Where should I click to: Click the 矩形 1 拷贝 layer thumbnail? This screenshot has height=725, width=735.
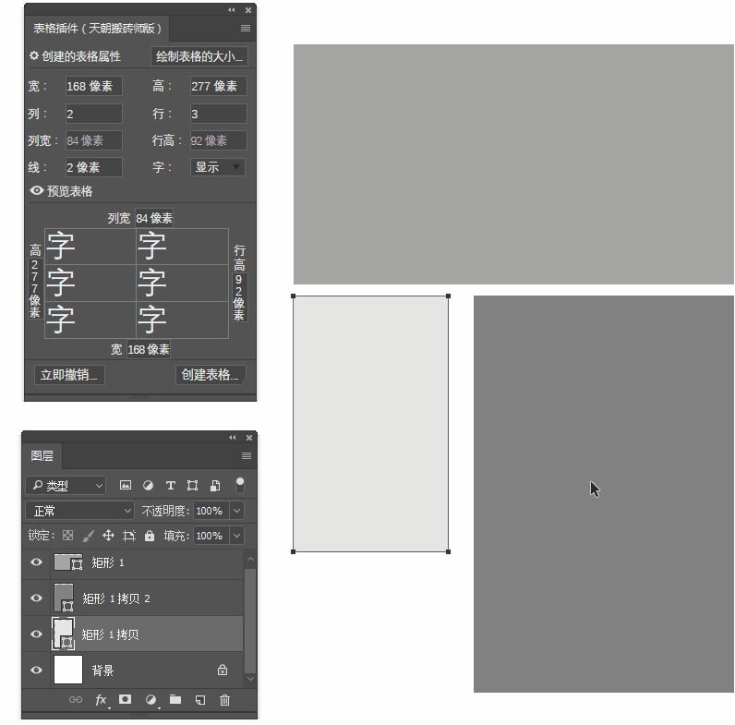point(64,634)
